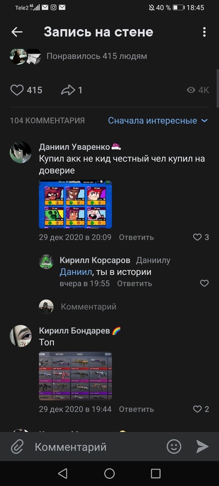
Task: Reply to Кирилл Корсаров's comment
Action: pos(134,283)
